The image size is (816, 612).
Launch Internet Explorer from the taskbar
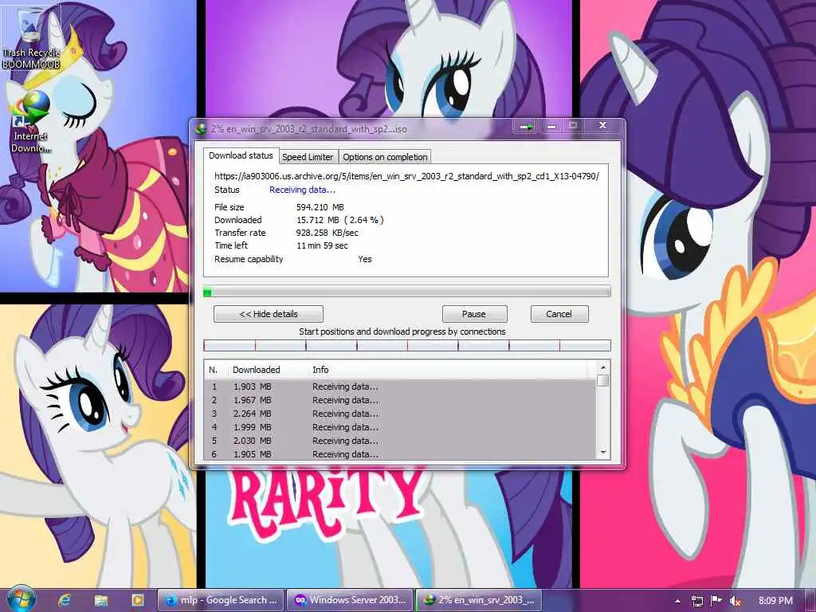tap(65, 600)
